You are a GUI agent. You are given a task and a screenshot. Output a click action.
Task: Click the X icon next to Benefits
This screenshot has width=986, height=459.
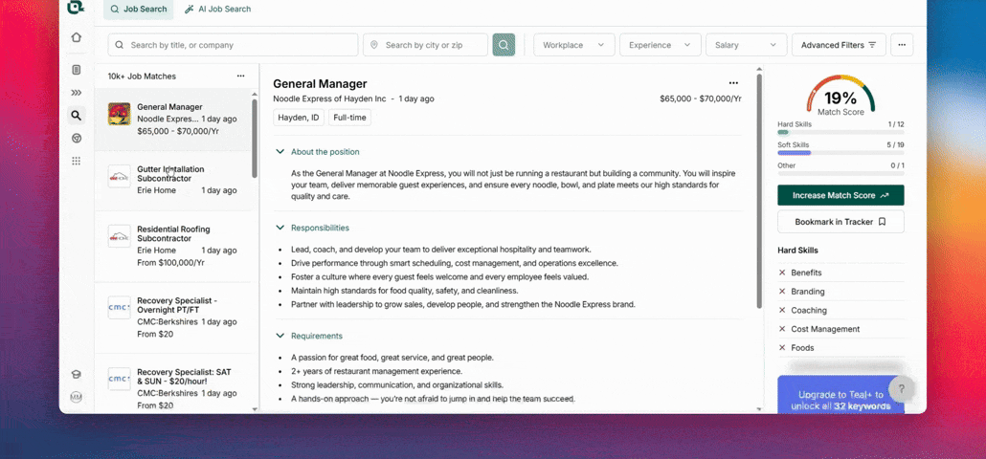(x=782, y=273)
